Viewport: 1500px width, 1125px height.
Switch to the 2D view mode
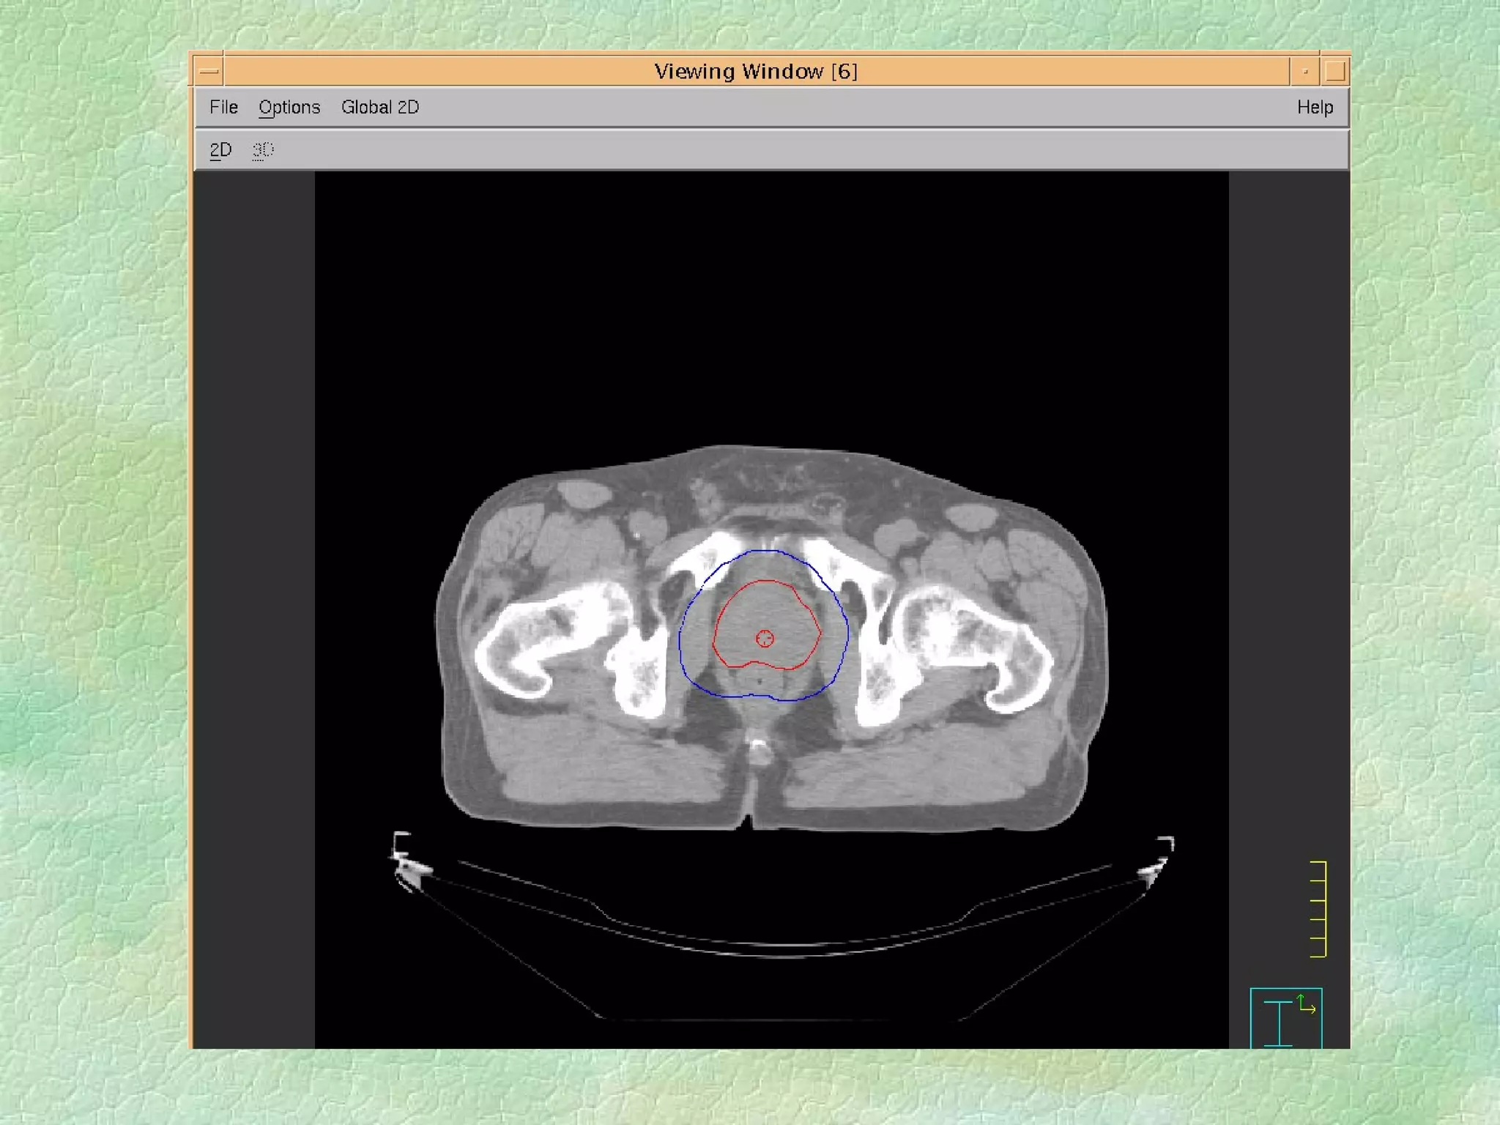[220, 150]
